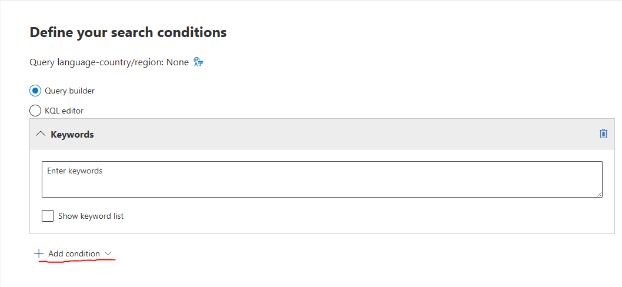The height and width of the screenshot is (287, 622).
Task: Open the query language-country/region picker icon
Action: point(199,62)
